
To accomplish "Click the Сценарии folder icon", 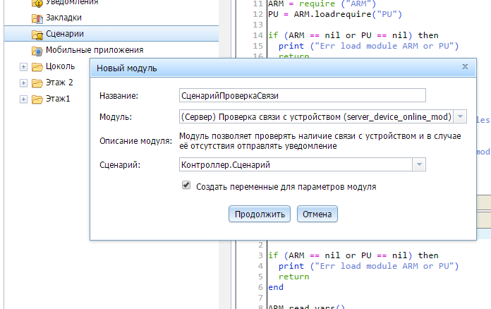I will pos(37,35).
